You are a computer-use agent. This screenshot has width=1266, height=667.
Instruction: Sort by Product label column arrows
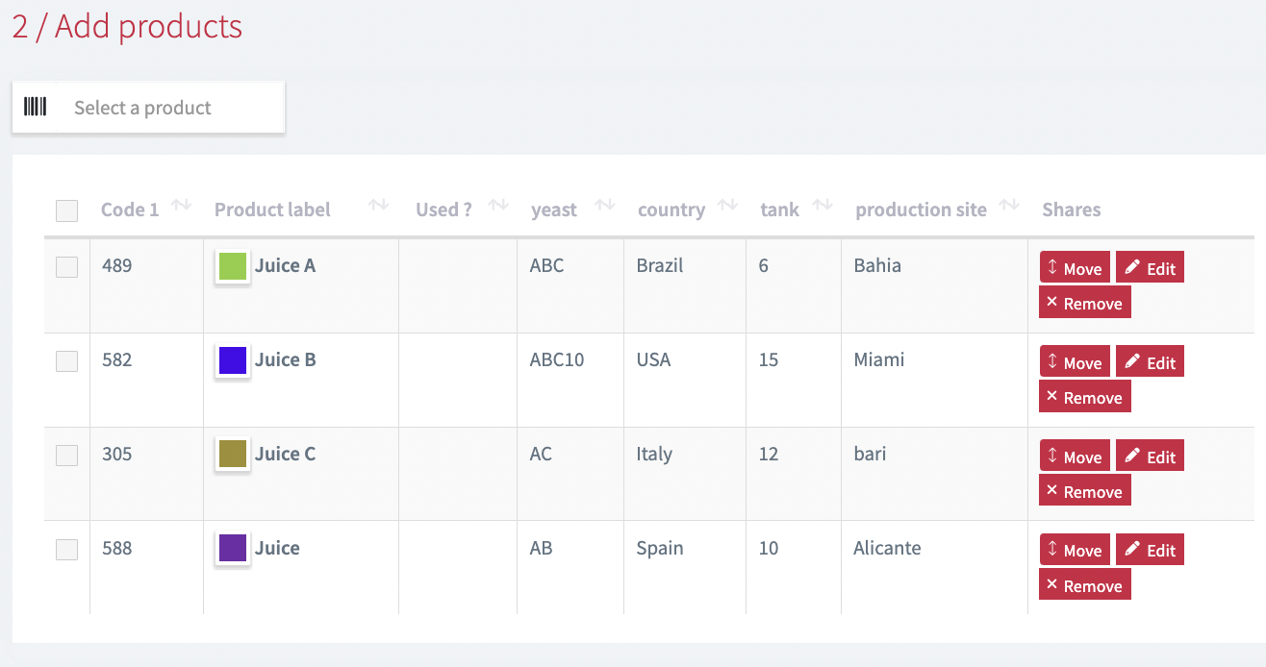click(x=378, y=205)
